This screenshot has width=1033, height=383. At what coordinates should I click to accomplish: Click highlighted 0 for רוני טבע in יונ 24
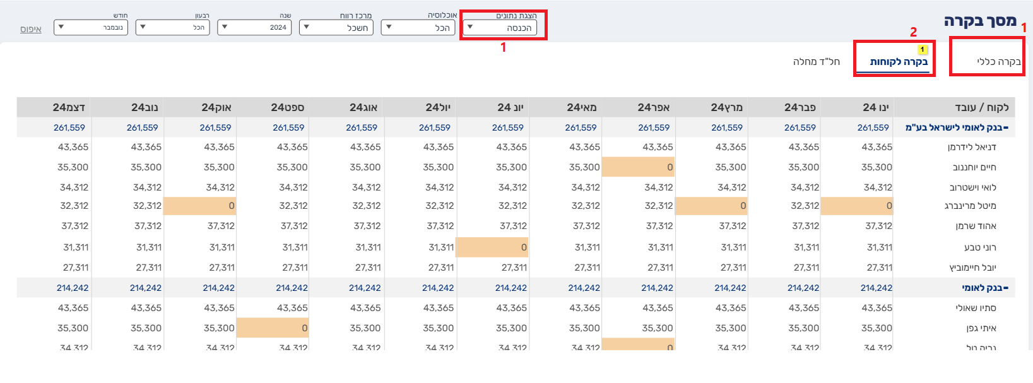pyautogui.click(x=492, y=247)
